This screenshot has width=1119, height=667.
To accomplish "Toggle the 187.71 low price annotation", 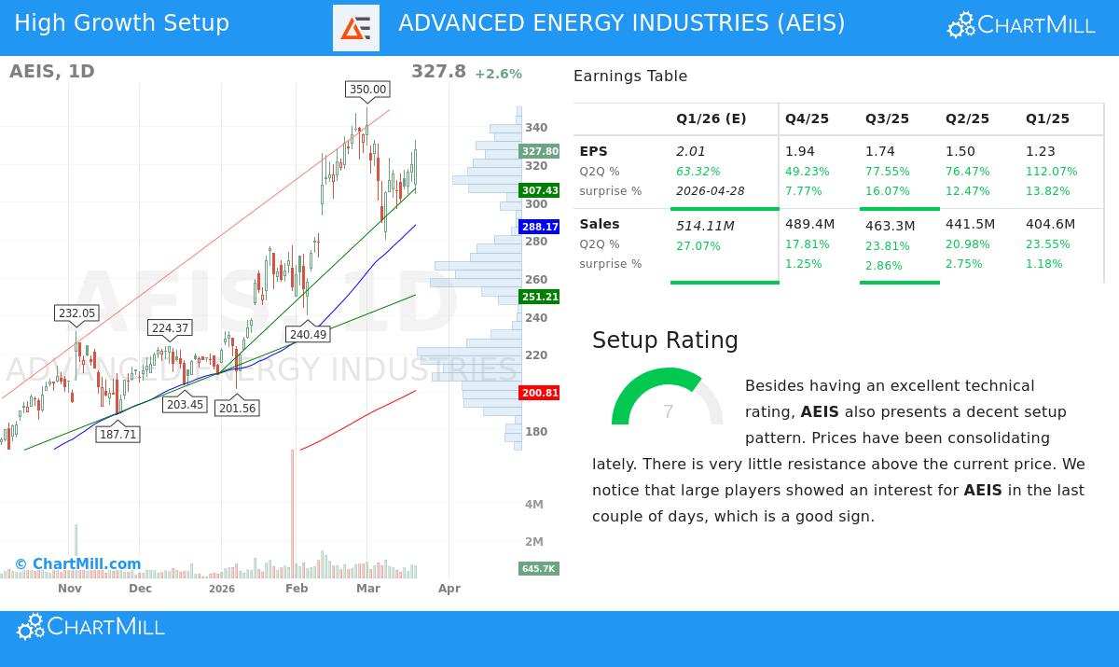I will pyautogui.click(x=117, y=433).
